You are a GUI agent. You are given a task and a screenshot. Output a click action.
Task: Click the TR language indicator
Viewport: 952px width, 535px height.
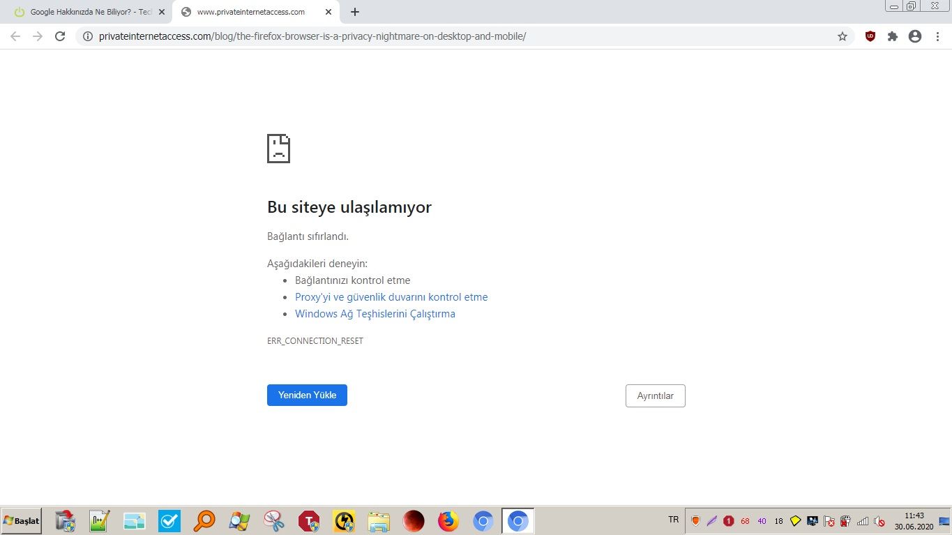[674, 520]
